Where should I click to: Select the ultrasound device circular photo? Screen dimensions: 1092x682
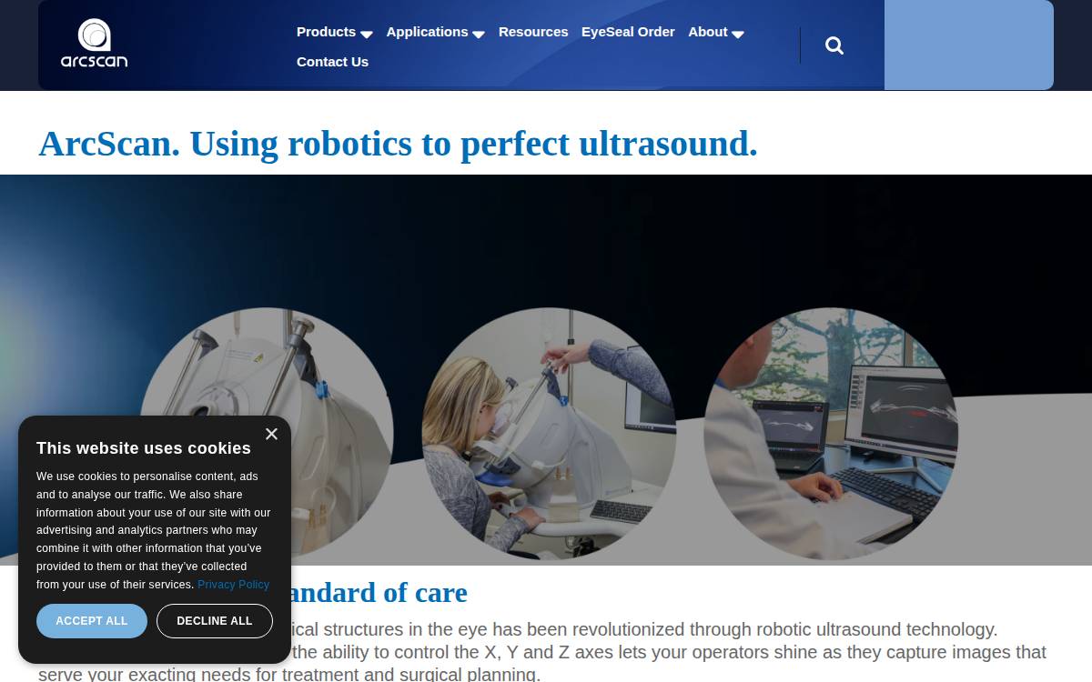(x=266, y=433)
